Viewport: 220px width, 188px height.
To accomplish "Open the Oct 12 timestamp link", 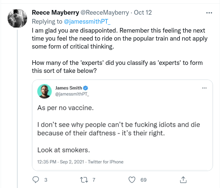I will [143, 13].
